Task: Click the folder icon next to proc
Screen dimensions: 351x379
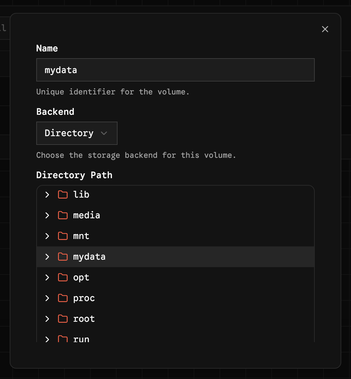Action: (62, 298)
